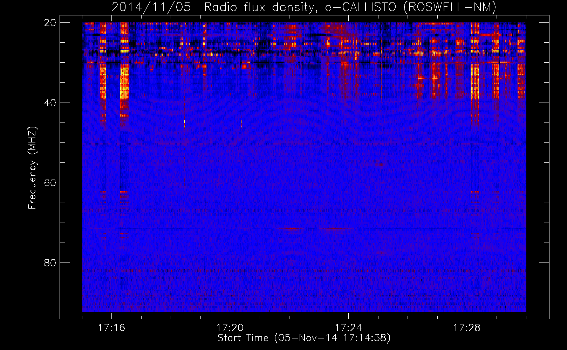
Task: Click the 20 frequency tick label
Action: click(x=50, y=23)
